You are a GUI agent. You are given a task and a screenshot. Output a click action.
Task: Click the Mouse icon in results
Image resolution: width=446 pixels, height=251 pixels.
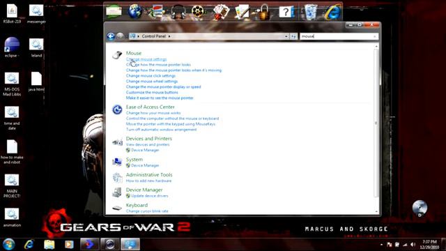pyautogui.click(x=117, y=54)
